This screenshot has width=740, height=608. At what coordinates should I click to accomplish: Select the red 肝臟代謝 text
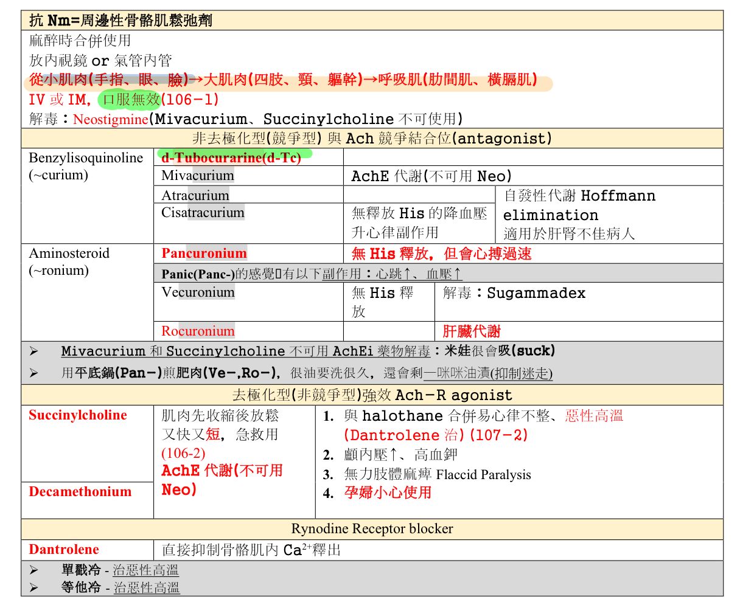pos(471,331)
